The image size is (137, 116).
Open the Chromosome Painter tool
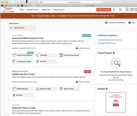[23, 61]
